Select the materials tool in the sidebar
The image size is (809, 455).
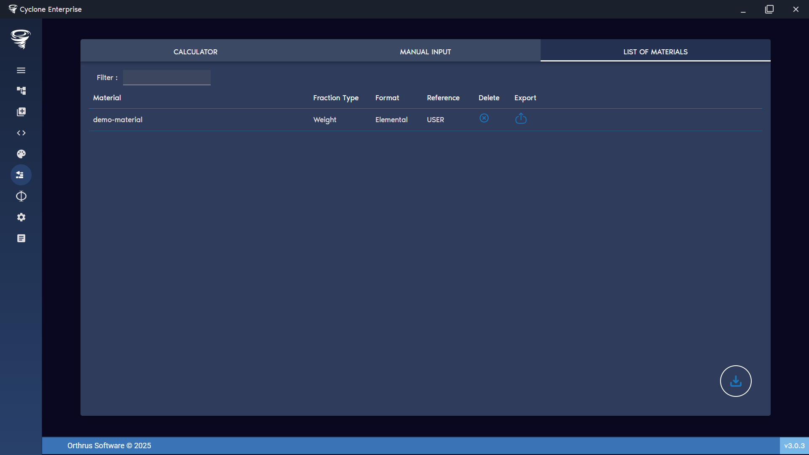21,175
